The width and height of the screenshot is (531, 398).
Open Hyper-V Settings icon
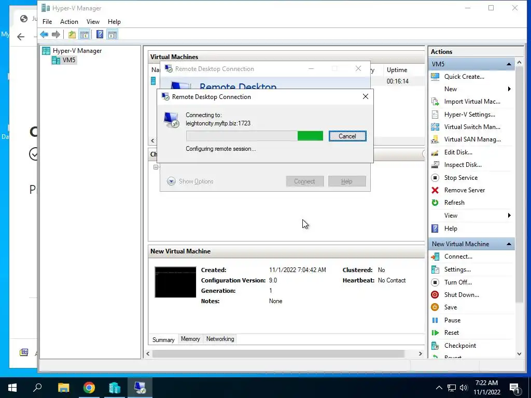pyautogui.click(x=435, y=115)
